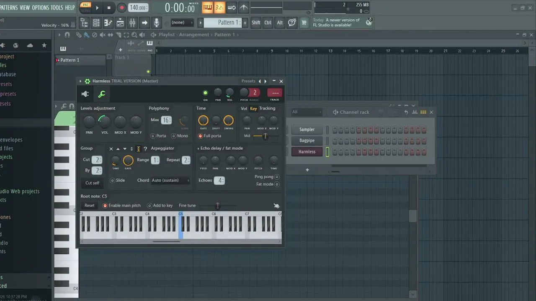Enable Fat mode option
This screenshot has width=536, height=301.
277,184
